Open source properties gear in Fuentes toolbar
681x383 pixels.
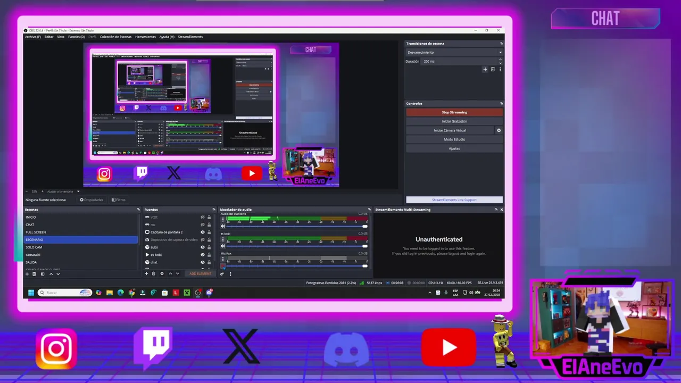[x=162, y=274]
